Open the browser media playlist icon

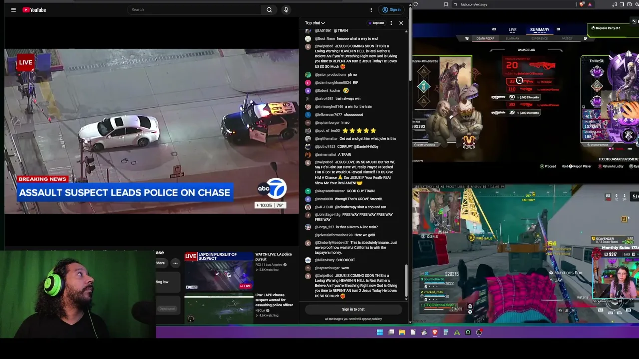click(x=615, y=4)
